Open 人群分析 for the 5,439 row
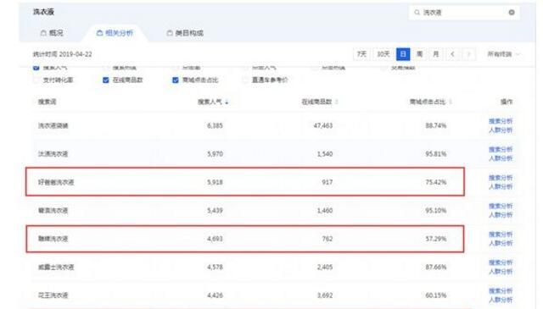Viewport: 543px width, 309px height. click(501, 215)
